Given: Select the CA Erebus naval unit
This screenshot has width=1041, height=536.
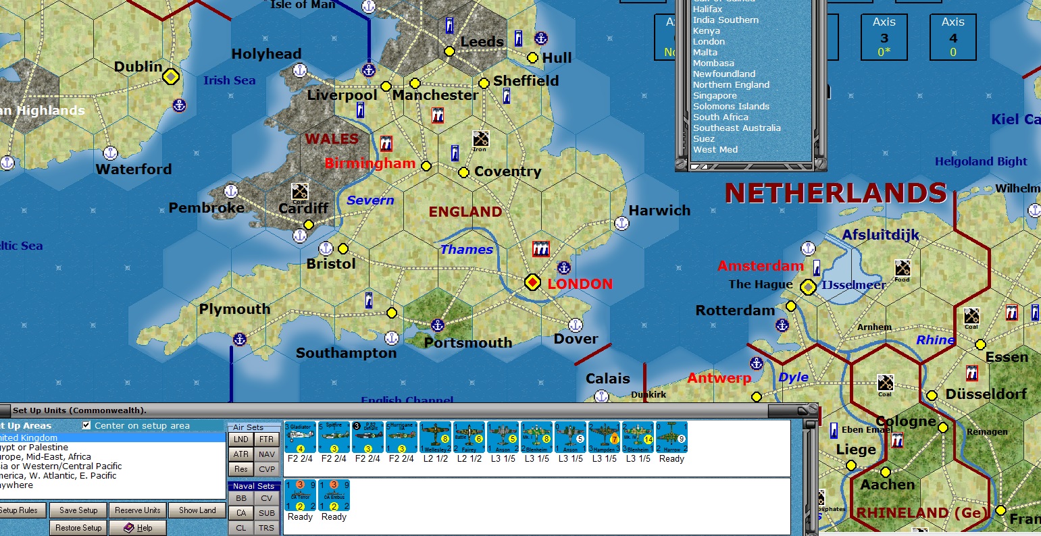Looking at the screenshot, I should click(334, 495).
